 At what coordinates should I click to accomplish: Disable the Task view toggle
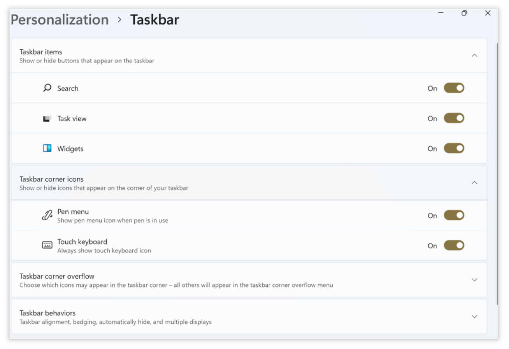[454, 118]
